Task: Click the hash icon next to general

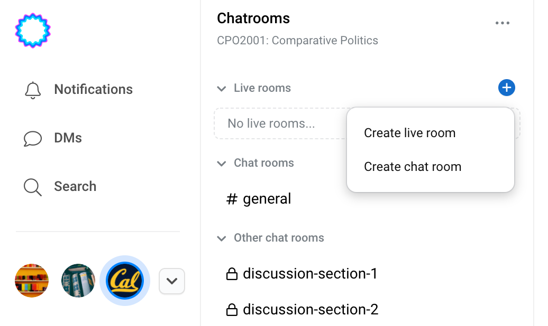Action: [x=232, y=199]
